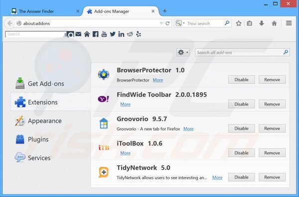Open the add-ons tools gear dropdown

click(x=183, y=52)
